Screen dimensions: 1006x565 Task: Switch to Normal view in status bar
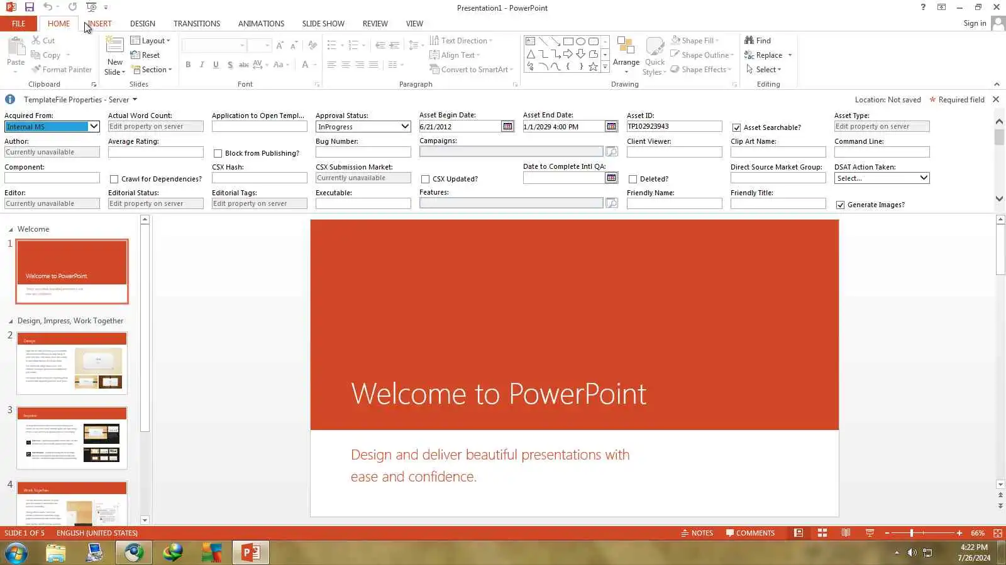pyautogui.click(x=799, y=533)
